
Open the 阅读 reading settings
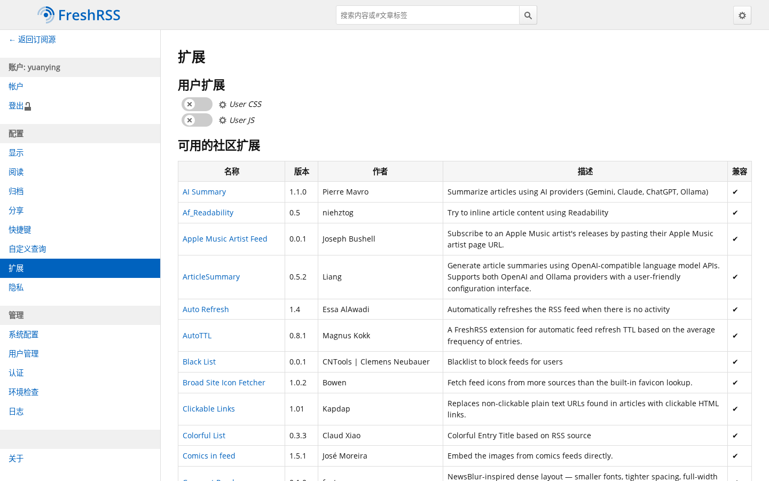coord(80,172)
